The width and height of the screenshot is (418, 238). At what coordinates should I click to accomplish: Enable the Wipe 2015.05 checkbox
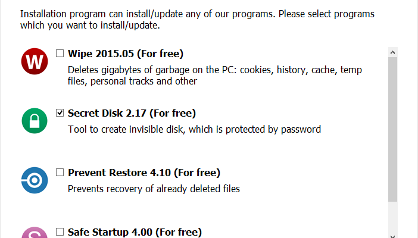point(60,53)
